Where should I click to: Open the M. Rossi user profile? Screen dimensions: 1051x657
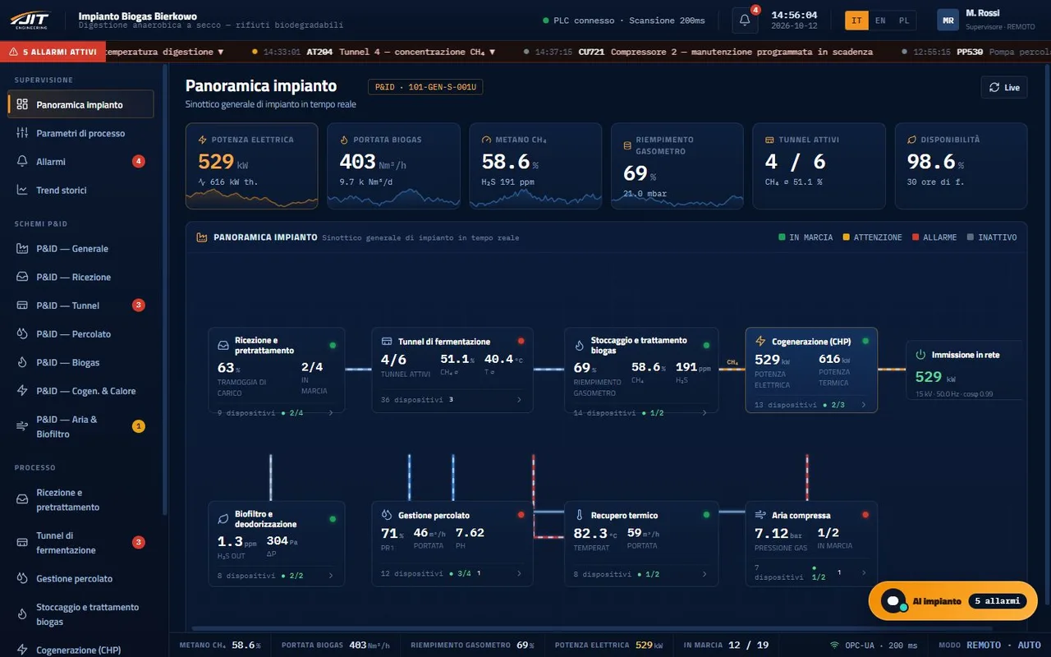986,21
